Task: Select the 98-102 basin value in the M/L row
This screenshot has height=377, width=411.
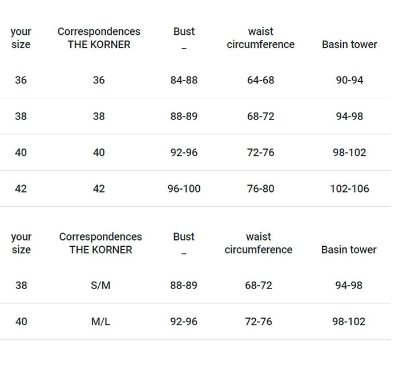Action: point(349,322)
